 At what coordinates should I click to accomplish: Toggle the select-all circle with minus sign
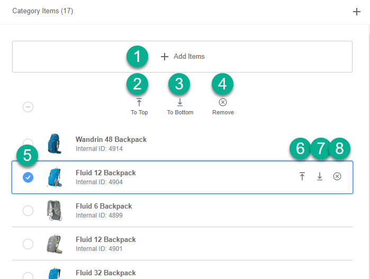[28, 107]
